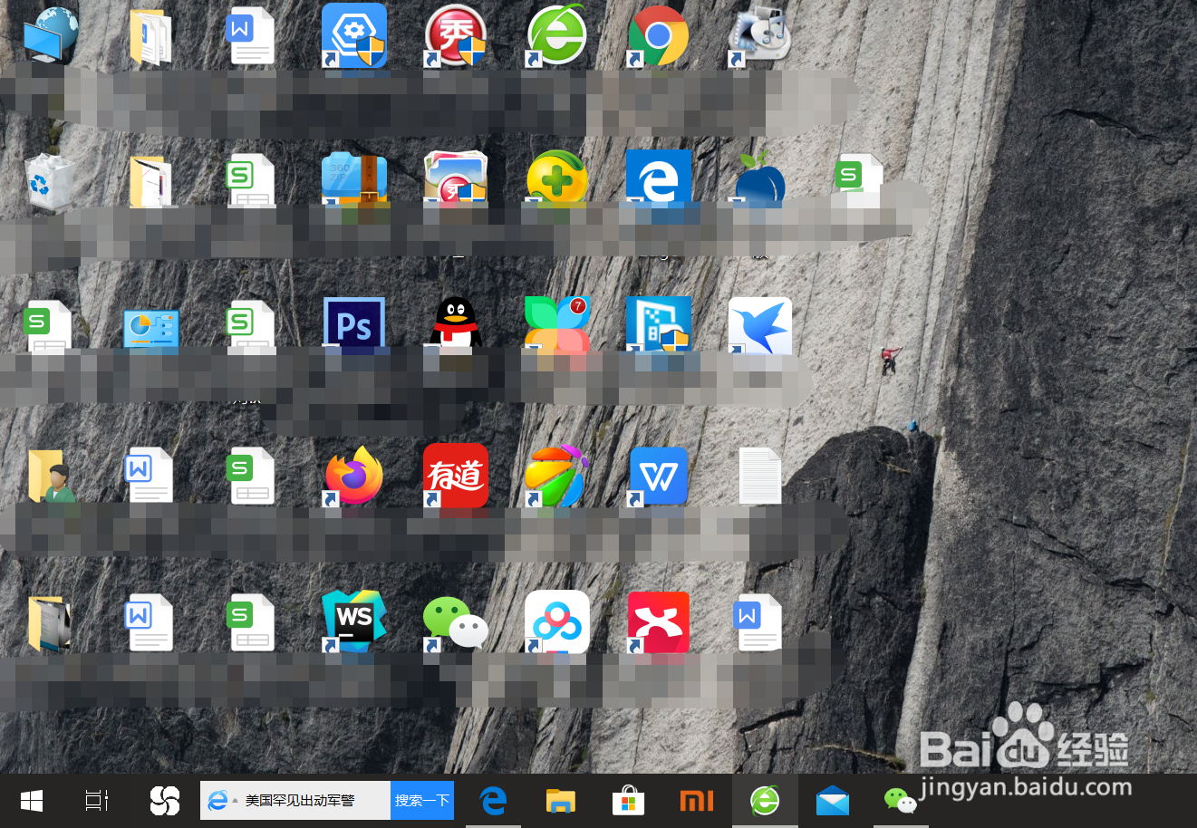Image resolution: width=1197 pixels, height=828 pixels.
Task: Launch the green plus 360 security shortcut
Action: tap(556, 181)
